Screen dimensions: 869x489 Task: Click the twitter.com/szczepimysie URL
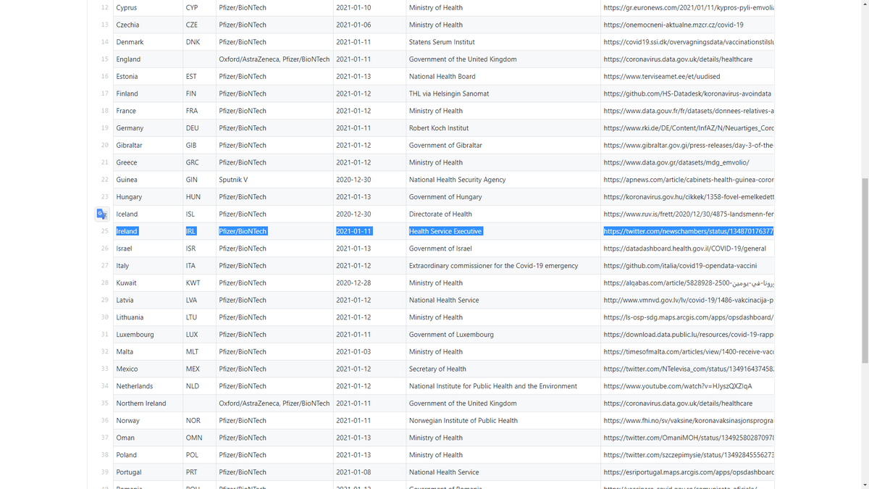(x=688, y=455)
